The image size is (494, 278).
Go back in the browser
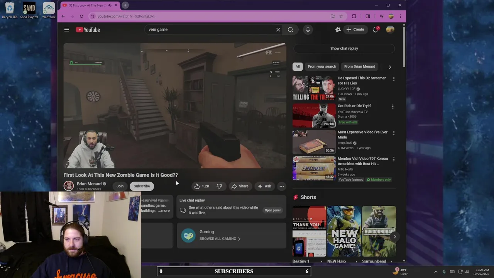point(63,16)
